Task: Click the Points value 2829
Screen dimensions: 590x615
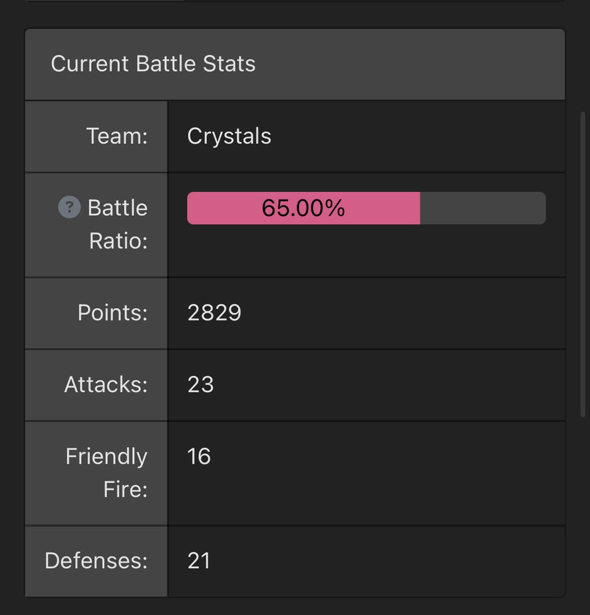Action: click(214, 312)
